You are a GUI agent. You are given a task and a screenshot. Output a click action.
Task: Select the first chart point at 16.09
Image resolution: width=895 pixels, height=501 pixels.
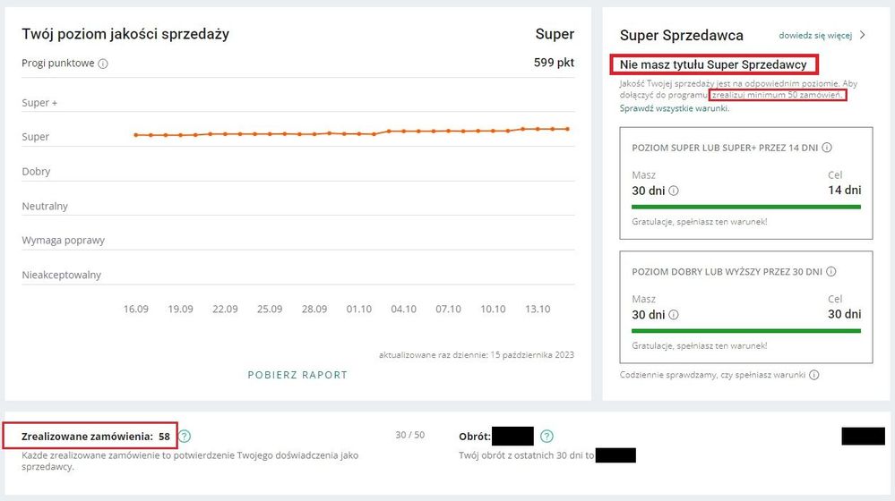[136, 135]
